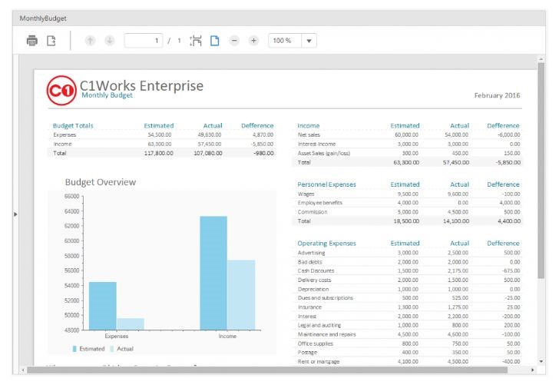Click the 'Interest Income' row label

[x=316, y=144]
